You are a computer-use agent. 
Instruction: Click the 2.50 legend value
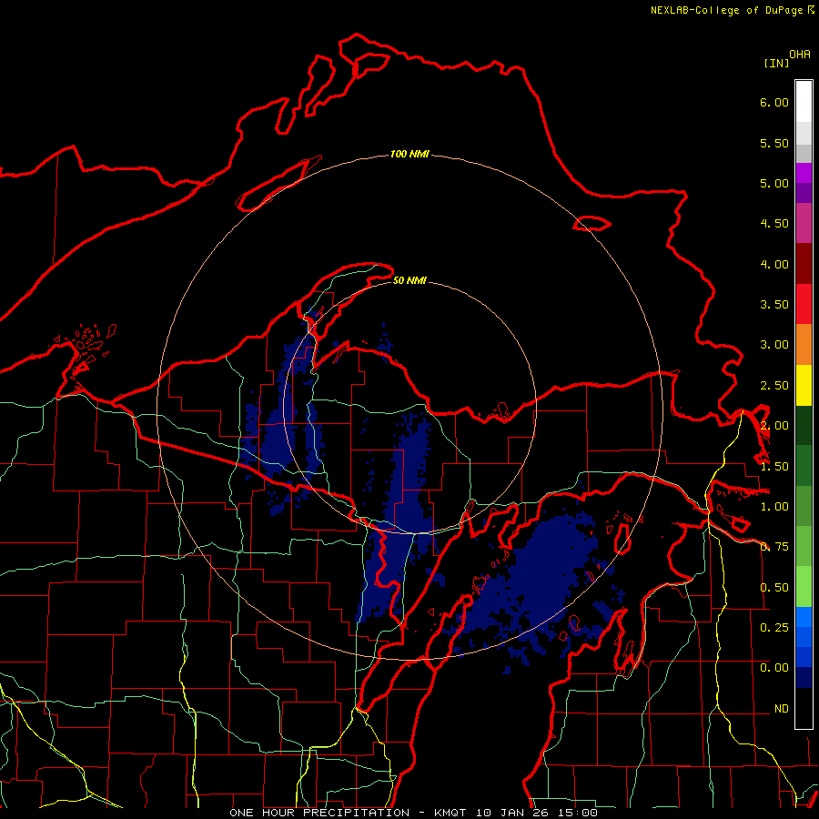[x=774, y=386]
